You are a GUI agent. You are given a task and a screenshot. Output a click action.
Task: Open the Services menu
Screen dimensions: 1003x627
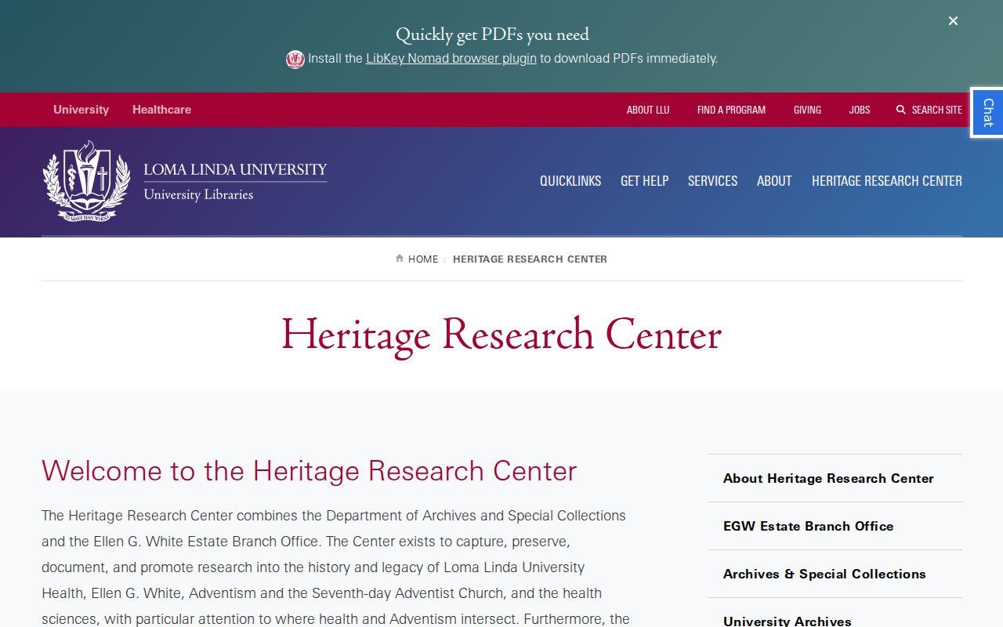pos(712,181)
